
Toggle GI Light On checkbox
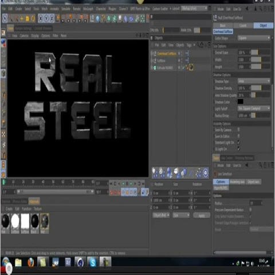(239, 149)
